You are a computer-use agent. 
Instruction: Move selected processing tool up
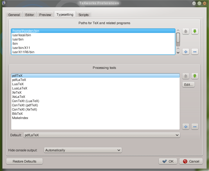[186, 76]
